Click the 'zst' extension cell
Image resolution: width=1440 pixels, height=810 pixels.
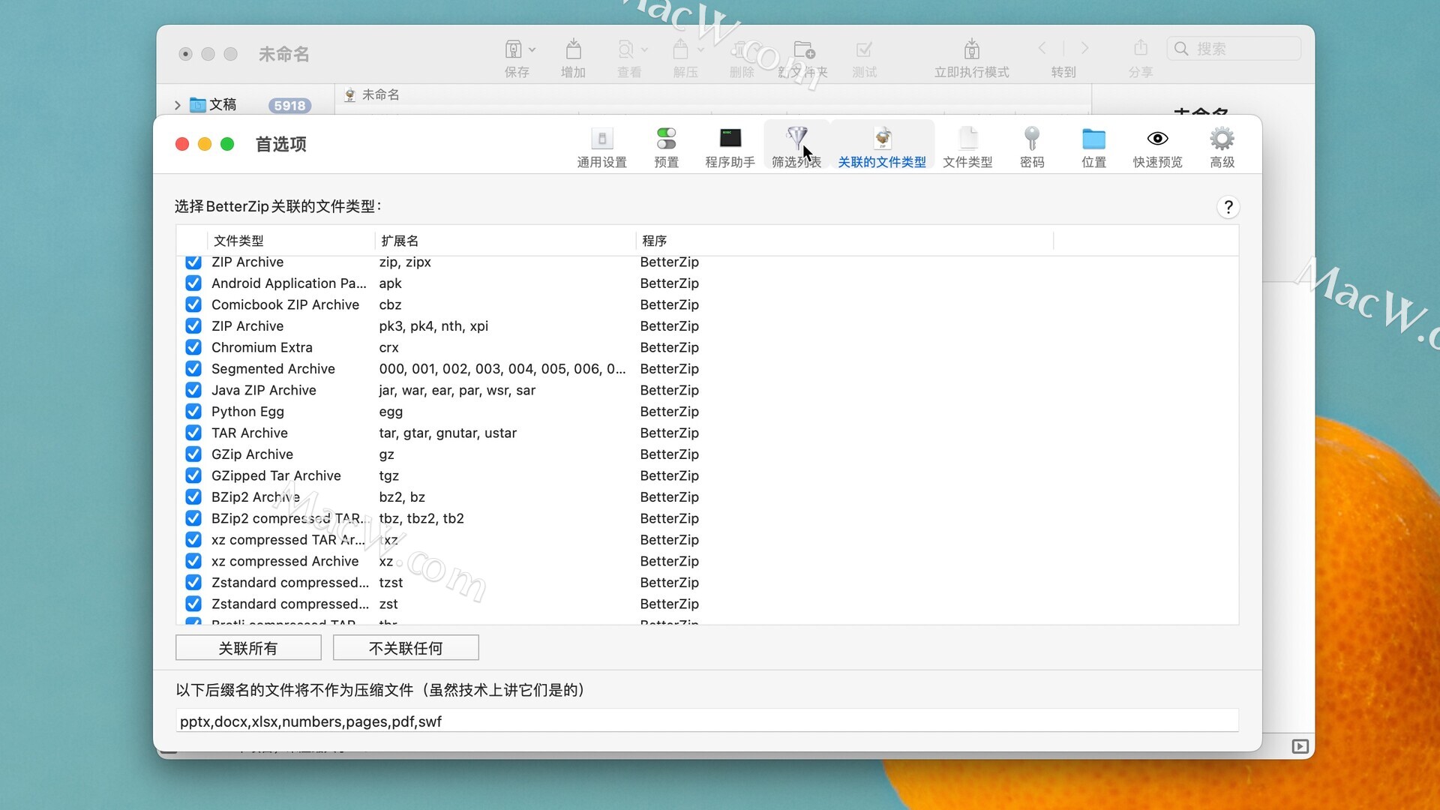click(388, 604)
